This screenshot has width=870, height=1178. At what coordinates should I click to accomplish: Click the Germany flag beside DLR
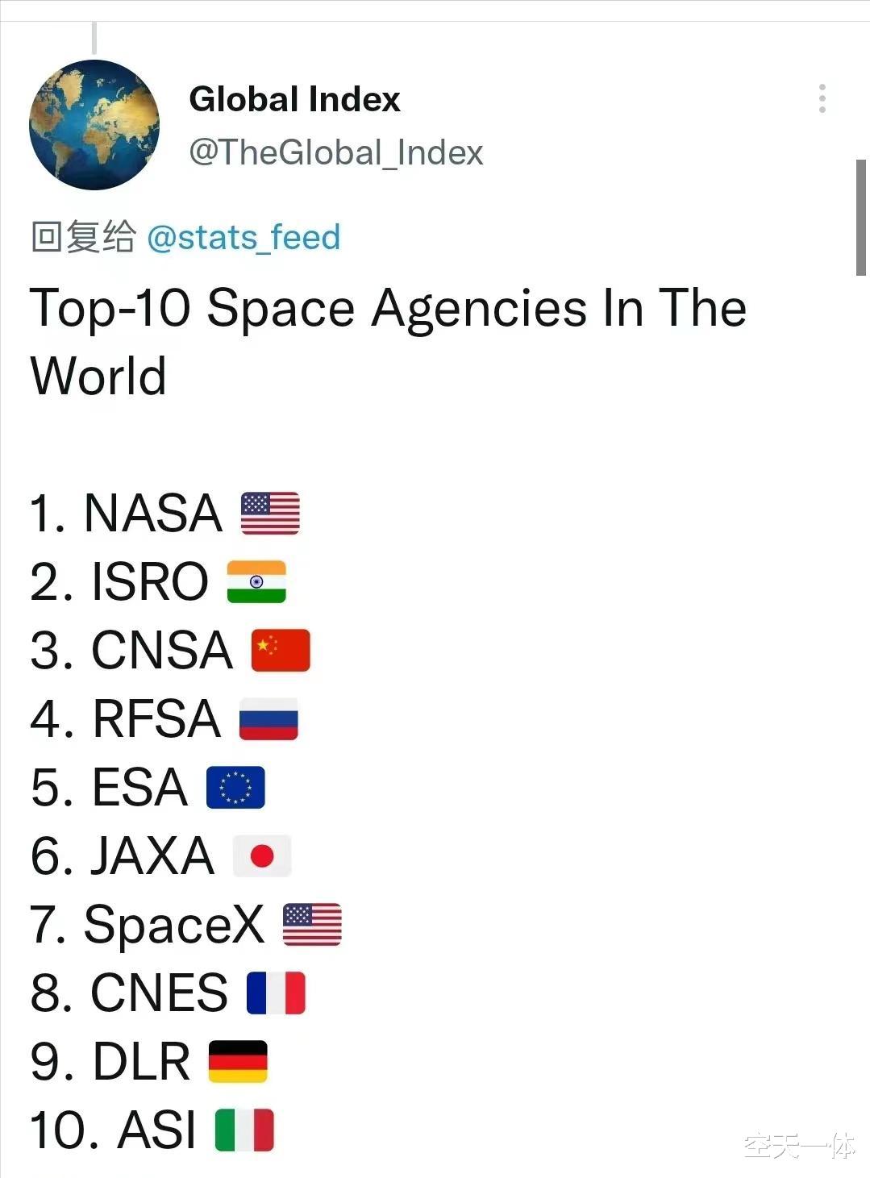pos(238,1061)
